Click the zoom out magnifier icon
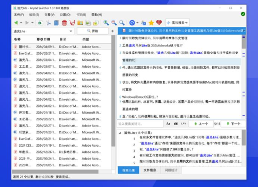 pos(114,23)
